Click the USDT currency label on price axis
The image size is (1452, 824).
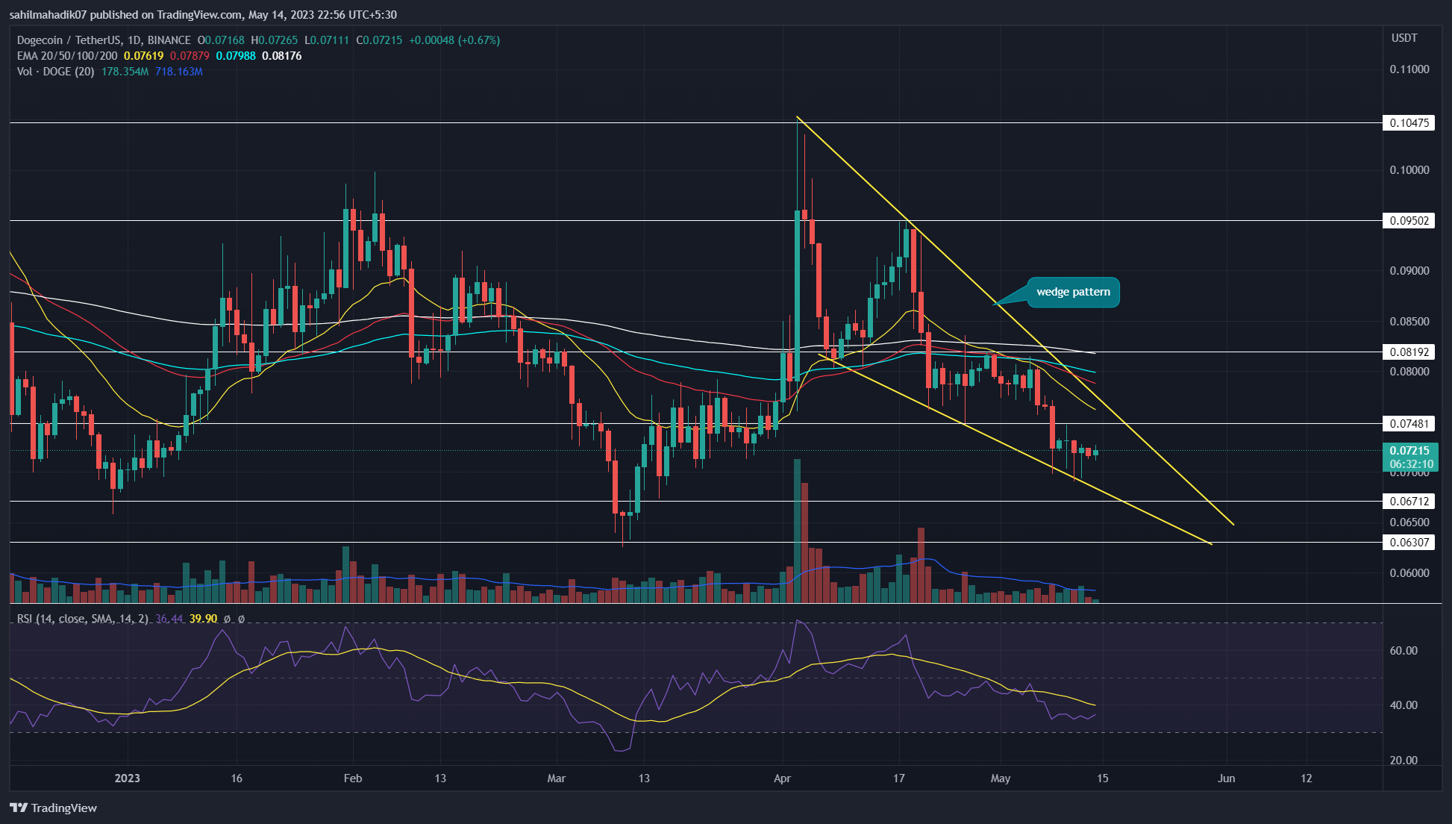click(1404, 38)
